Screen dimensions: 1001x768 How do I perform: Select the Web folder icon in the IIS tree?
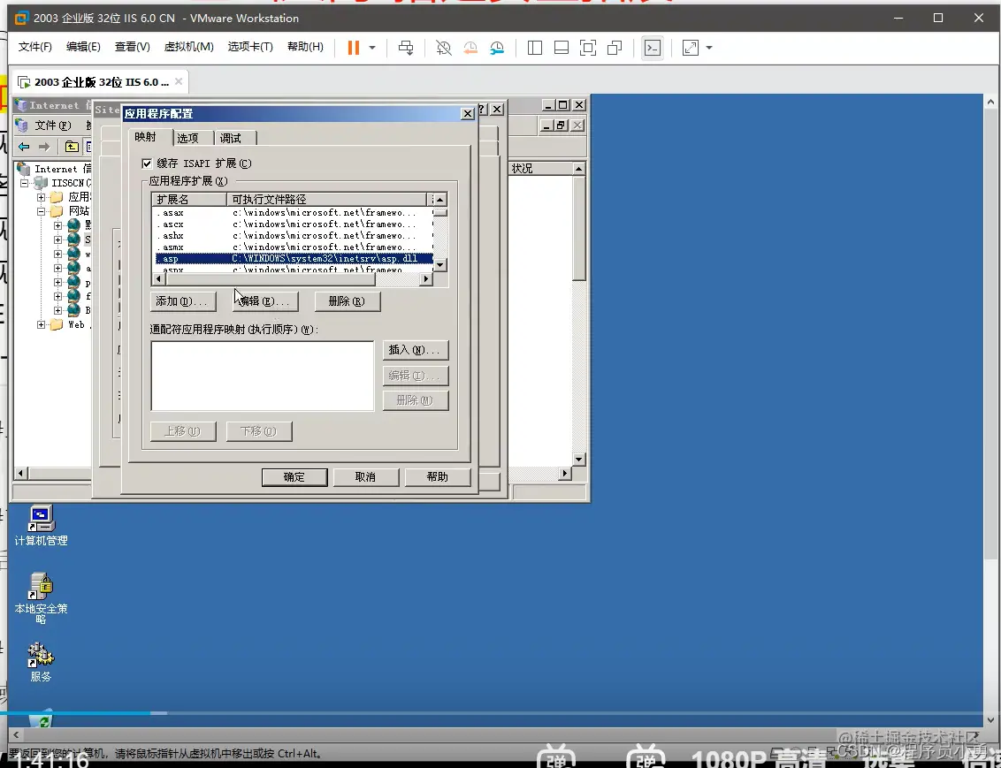click(57, 324)
